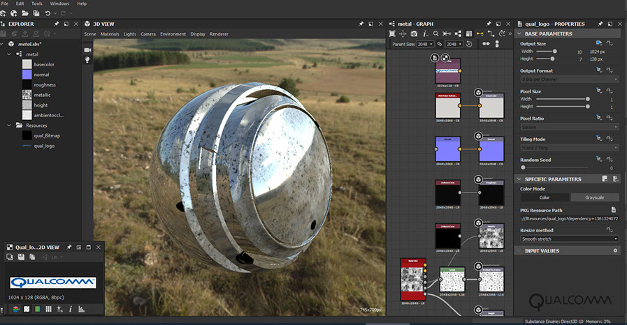The image size is (627, 325).
Task: Save the bitmap from the 2D View toolbar
Action: click(x=22, y=257)
